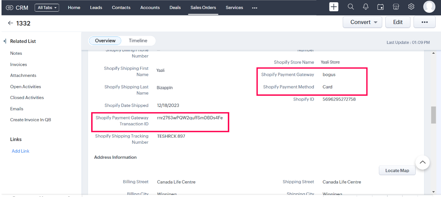This screenshot has width=441, height=197.
Task: Collapse the Related List sidebar
Action: [x=5, y=41]
